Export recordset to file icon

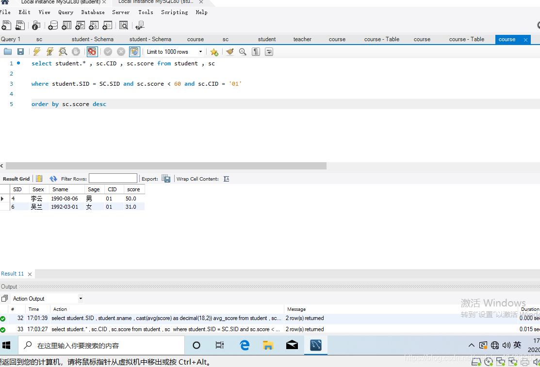tap(166, 179)
